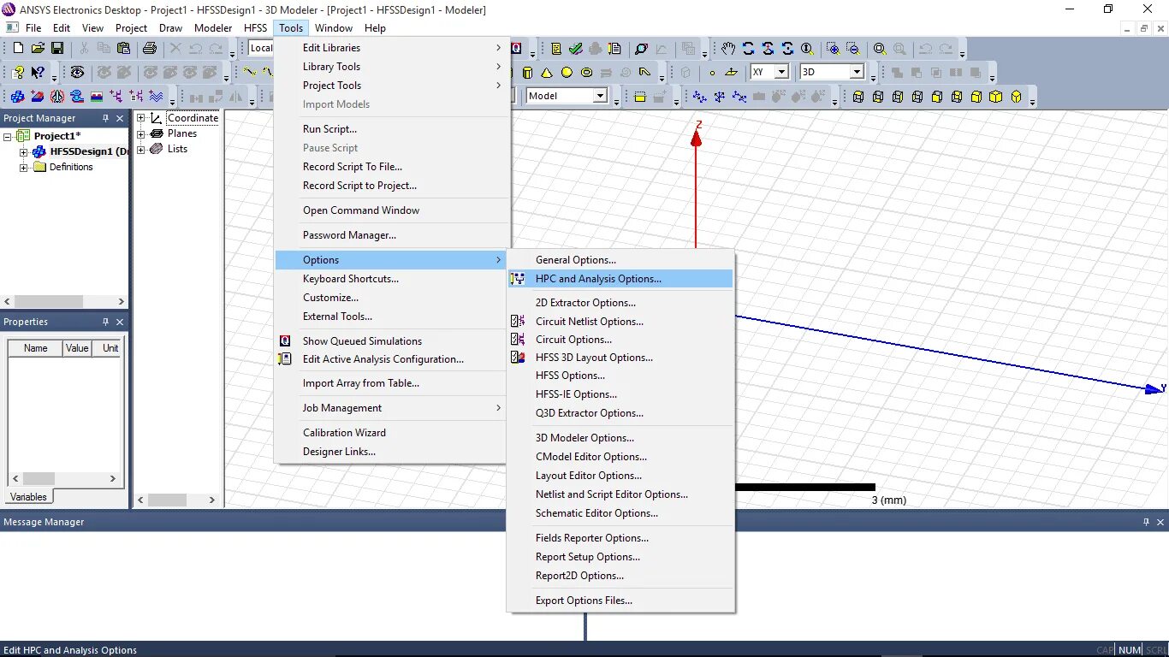Viewport: 1169px width, 657px height.
Task: Click the Open project folder icon
Action: click(38, 49)
